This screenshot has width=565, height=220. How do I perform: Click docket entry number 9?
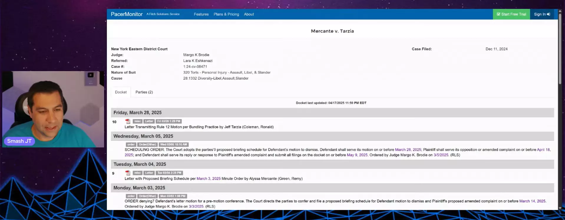[113, 173]
